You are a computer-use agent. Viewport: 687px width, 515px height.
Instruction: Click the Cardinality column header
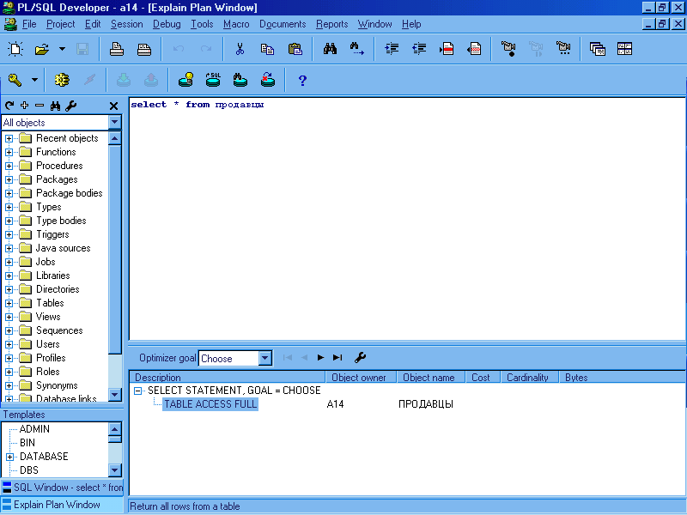[x=530, y=377]
